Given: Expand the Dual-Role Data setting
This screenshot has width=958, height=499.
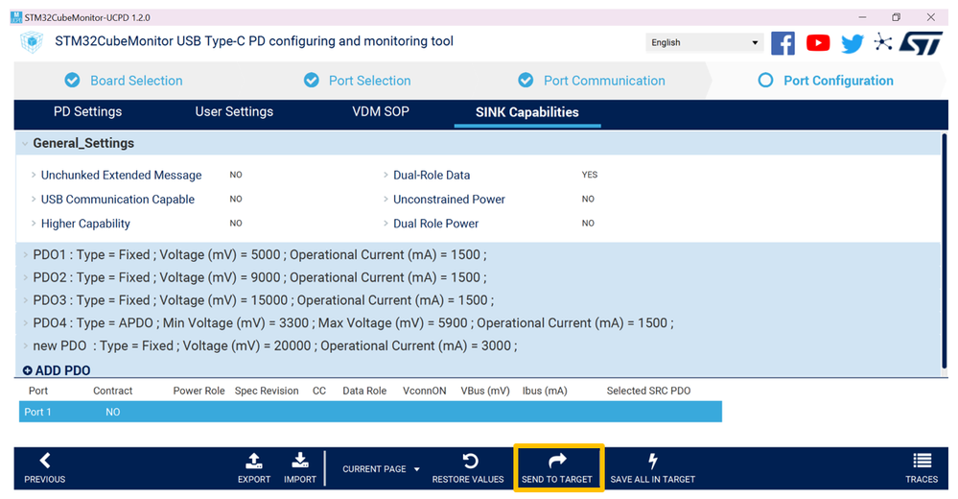Looking at the screenshot, I should click(x=386, y=176).
